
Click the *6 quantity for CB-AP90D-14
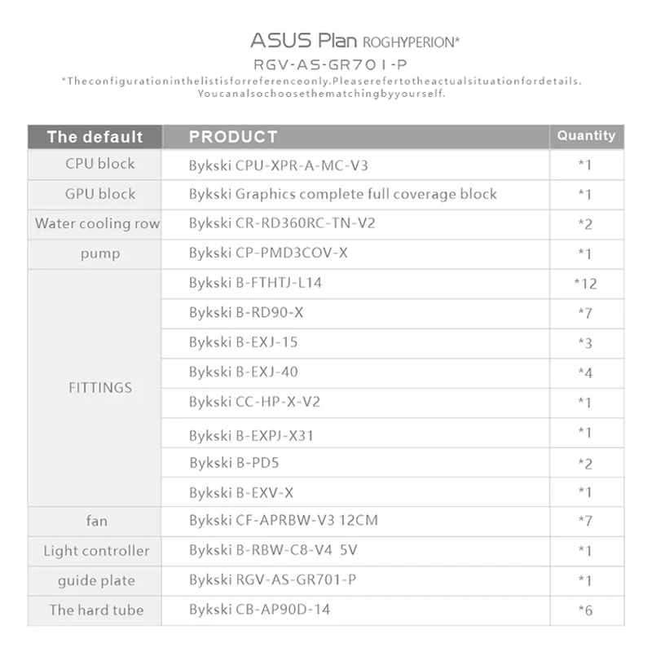click(585, 610)
